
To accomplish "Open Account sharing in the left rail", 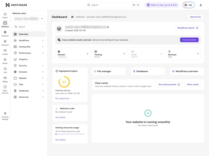I will click(5, 116).
